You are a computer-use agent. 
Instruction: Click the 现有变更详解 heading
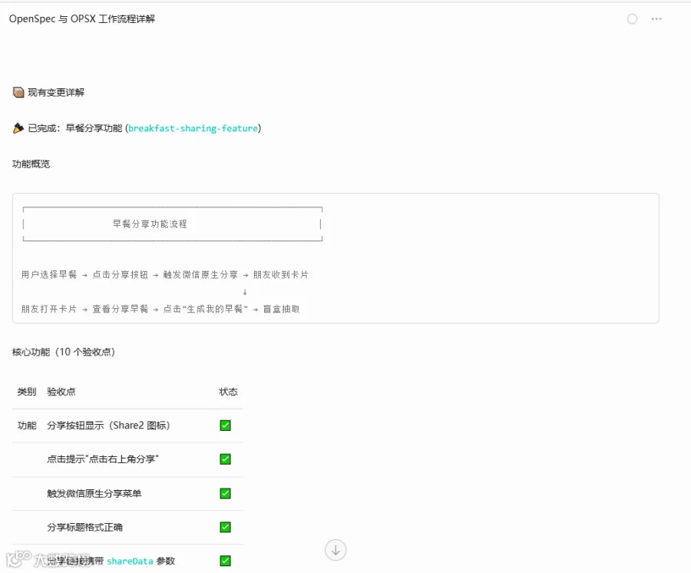[56, 92]
